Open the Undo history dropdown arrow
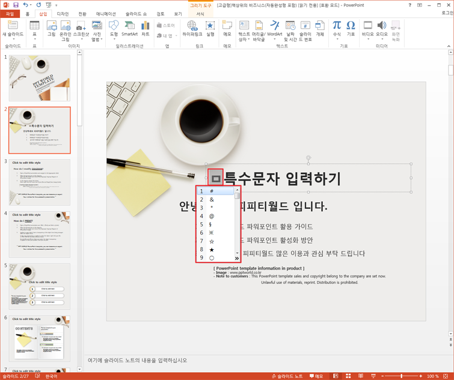The image size is (454, 380). pyautogui.click(x=31, y=5)
